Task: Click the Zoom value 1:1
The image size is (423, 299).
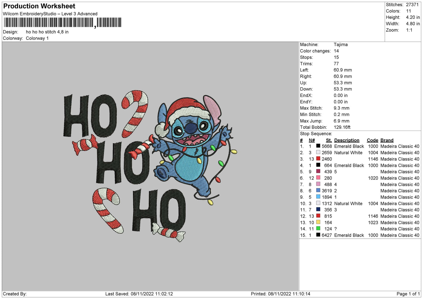Action: pyautogui.click(x=409, y=30)
